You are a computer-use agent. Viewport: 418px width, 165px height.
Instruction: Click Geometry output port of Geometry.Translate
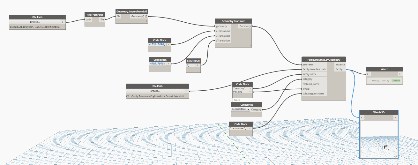coord(245,26)
